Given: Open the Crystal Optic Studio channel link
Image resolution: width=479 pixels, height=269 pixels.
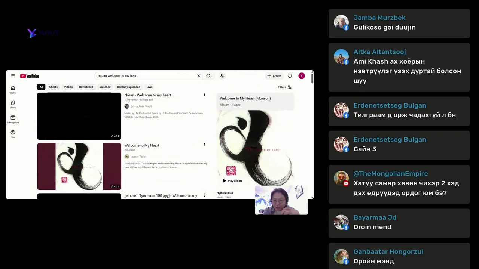Looking at the screenshot, I should click(x=141, y=106).
